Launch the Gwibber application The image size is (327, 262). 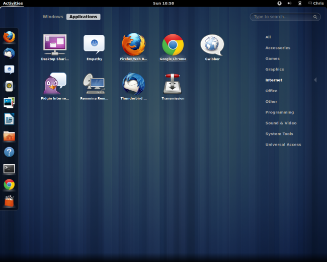(x=212, y=47)
